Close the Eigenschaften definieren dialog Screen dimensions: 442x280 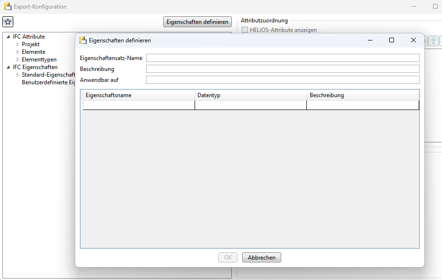coord(413,40)
